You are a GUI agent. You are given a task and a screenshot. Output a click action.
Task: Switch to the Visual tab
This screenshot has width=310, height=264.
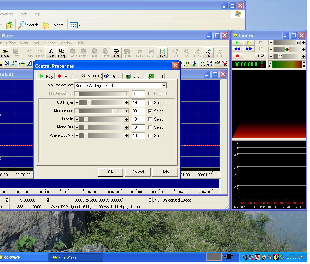(x=113, y=77)
